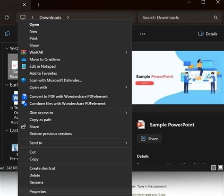Expand the Open with submenu arrow
The width and height of the screenshot is (224, 196).
[x=126, y=87]
